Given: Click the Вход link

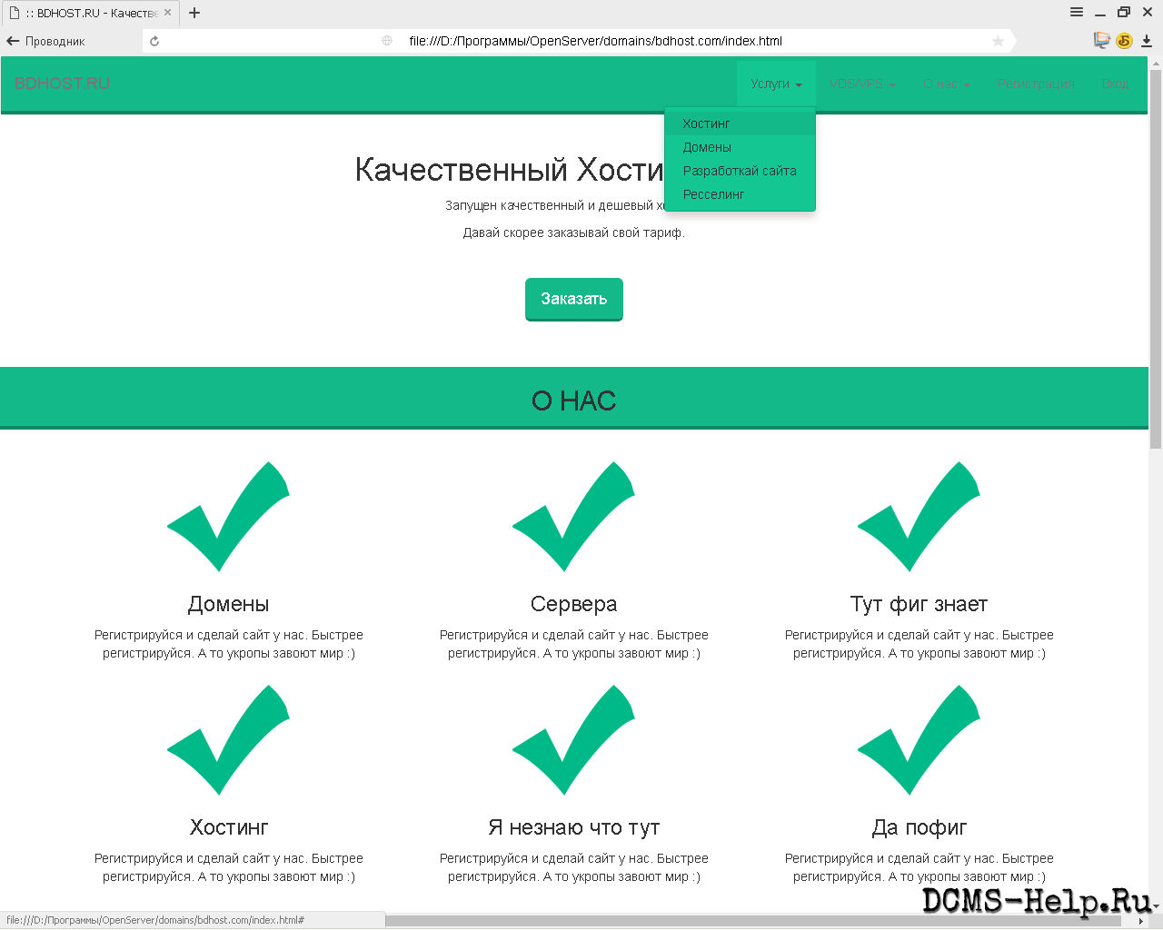Looking at the screenshot, I should [1115, 84].
